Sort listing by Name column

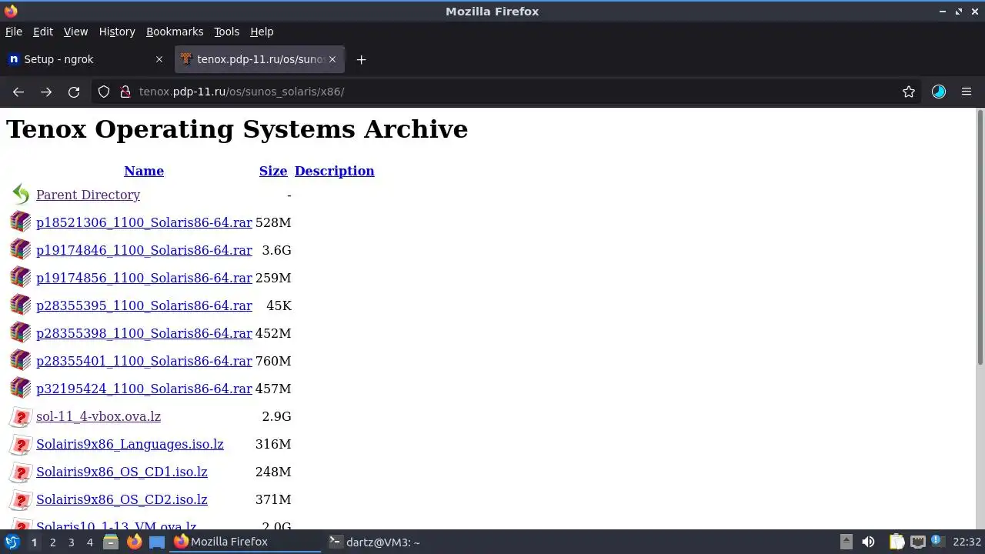click(144, 171)
